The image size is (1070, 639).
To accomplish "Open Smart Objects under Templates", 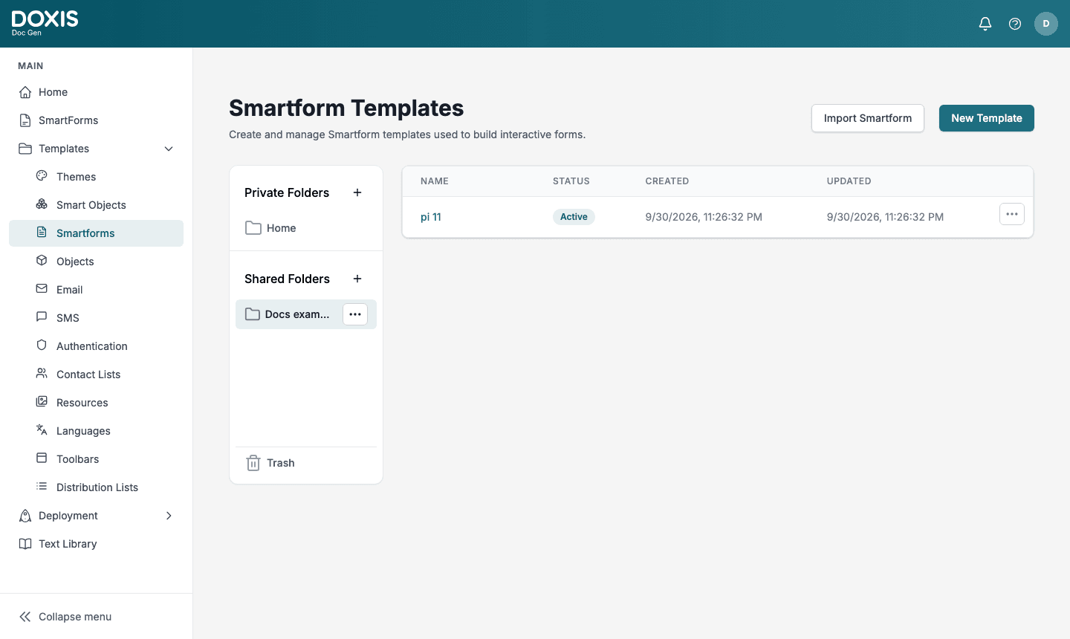I will (97, 205).
